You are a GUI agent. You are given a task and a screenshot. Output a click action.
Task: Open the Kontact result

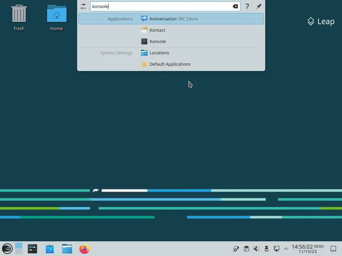pos(171,30)
